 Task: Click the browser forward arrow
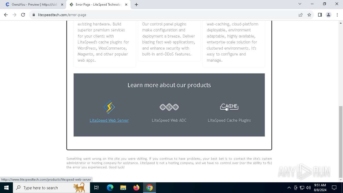point(14,15)
